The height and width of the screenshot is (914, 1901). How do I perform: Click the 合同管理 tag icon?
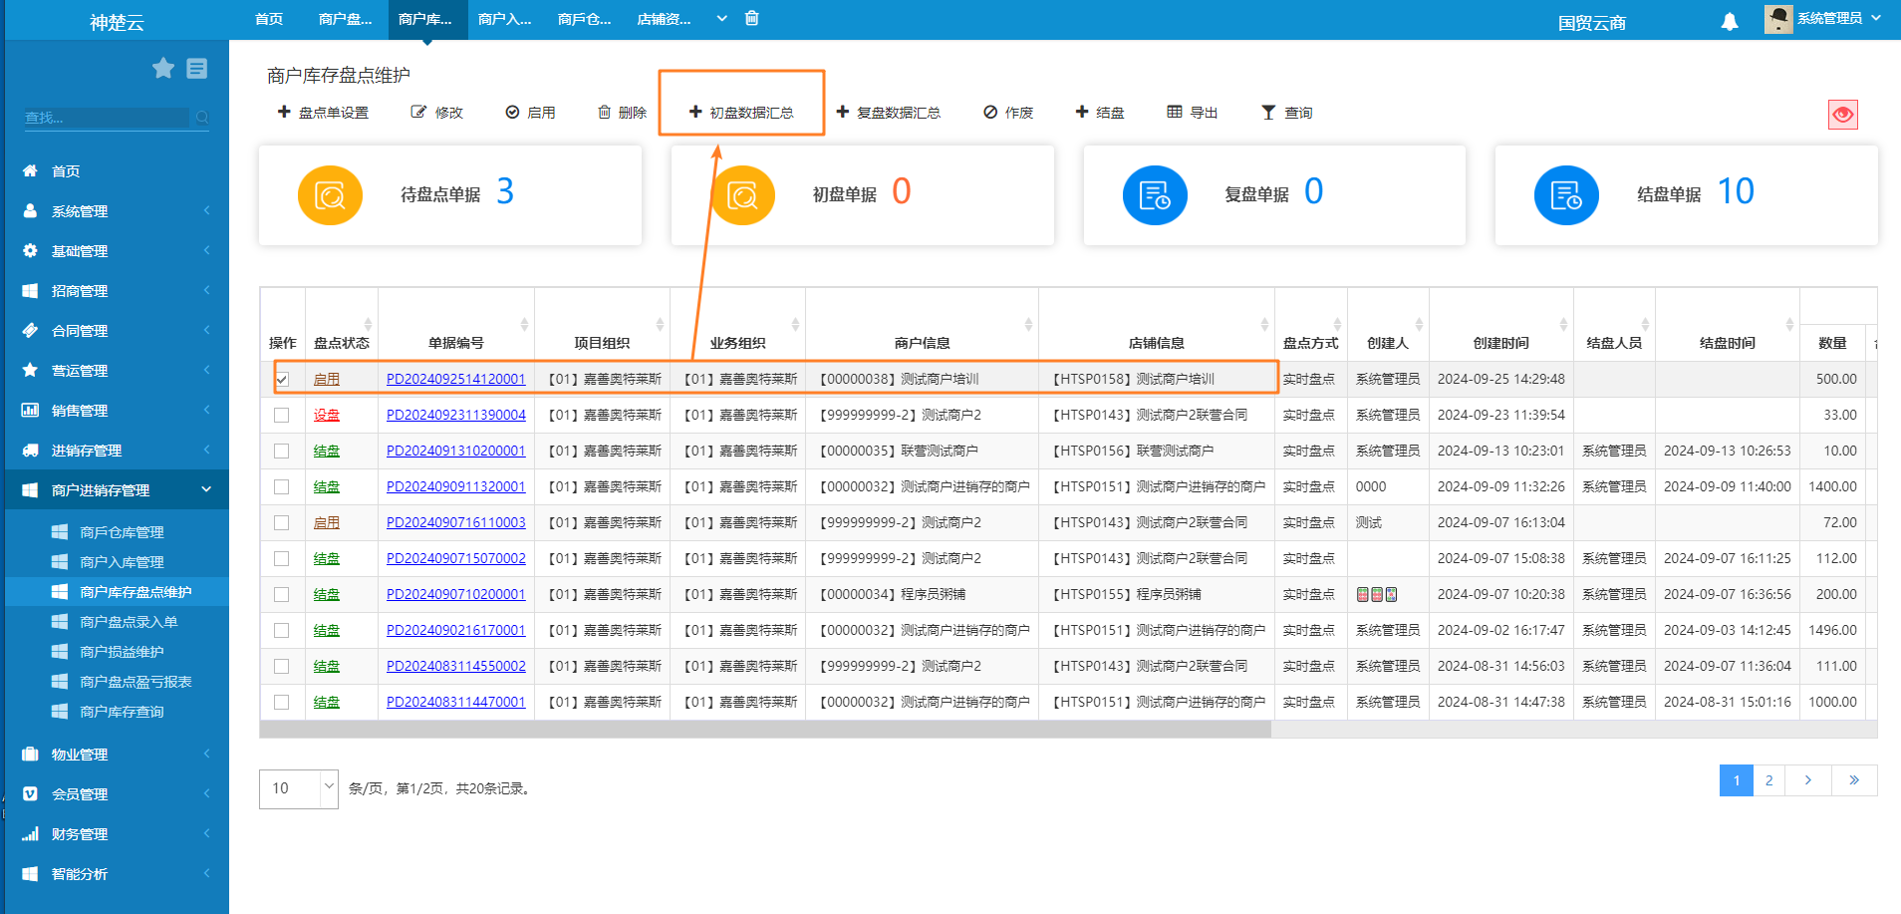pos(30,330)
